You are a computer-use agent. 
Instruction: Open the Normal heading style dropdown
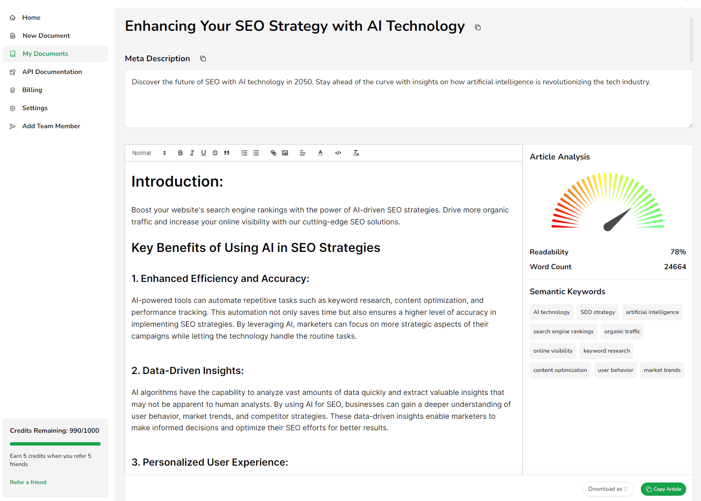click(149, 153)
